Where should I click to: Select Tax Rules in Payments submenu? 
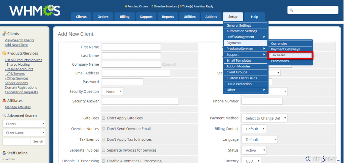pyautogui.click(x=290, y=55)
